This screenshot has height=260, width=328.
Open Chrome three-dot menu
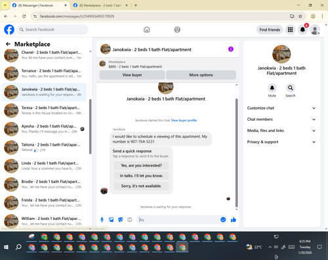(x=322, y=16)
